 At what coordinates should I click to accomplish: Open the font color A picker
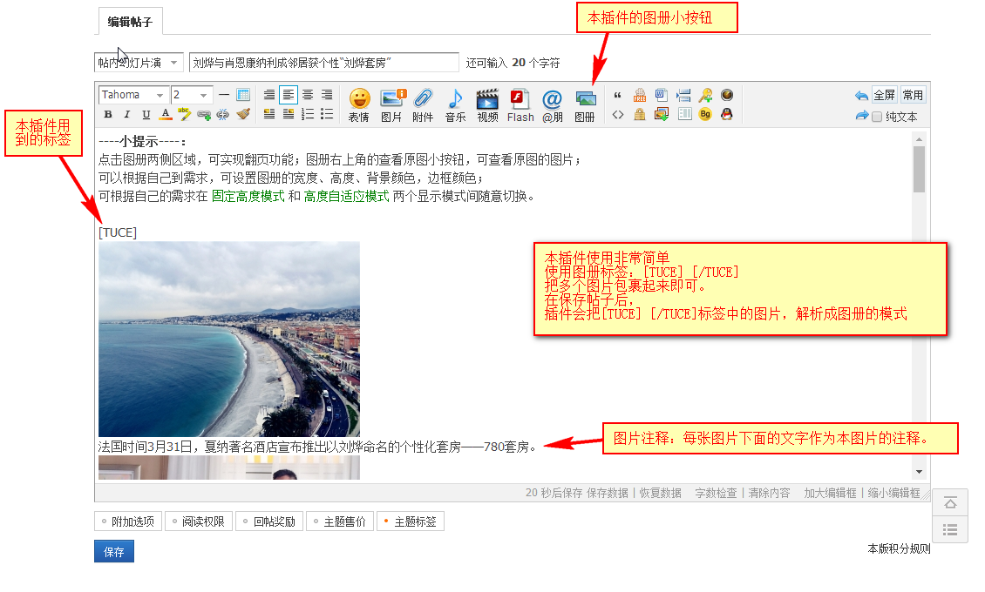(x=166, y=114)
